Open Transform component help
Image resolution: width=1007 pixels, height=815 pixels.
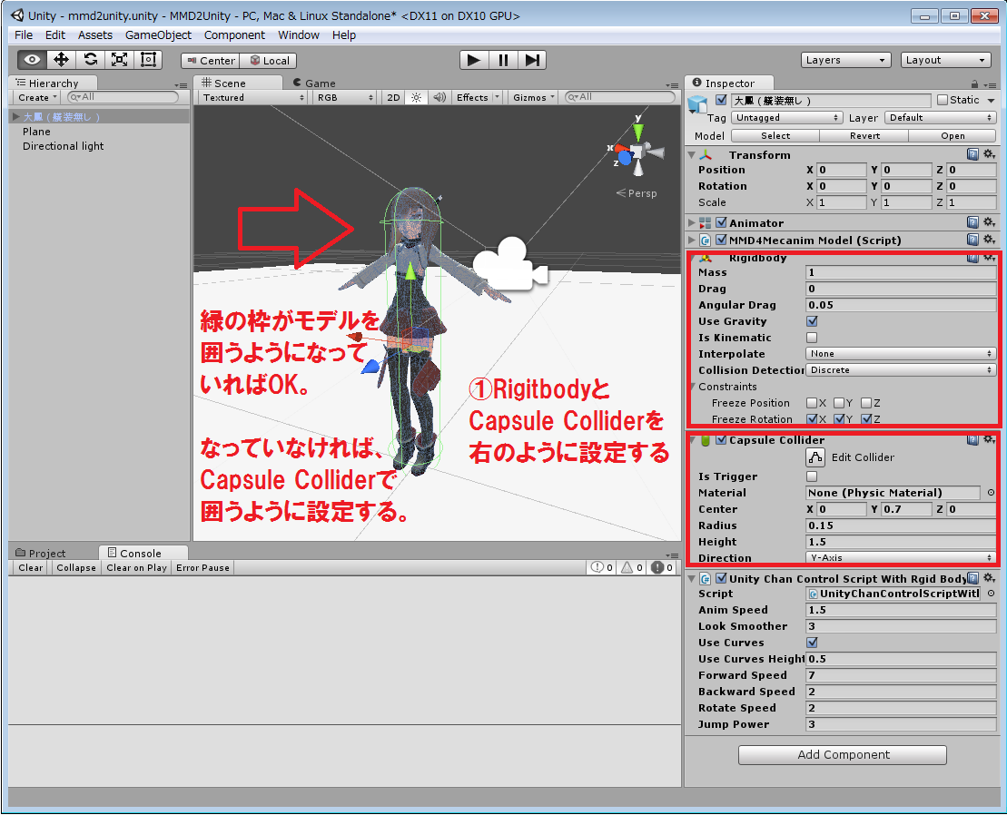973,154
